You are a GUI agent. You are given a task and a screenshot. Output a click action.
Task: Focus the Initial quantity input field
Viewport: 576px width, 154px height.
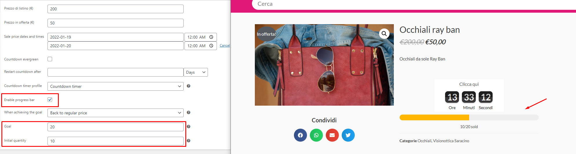point(116,141)
